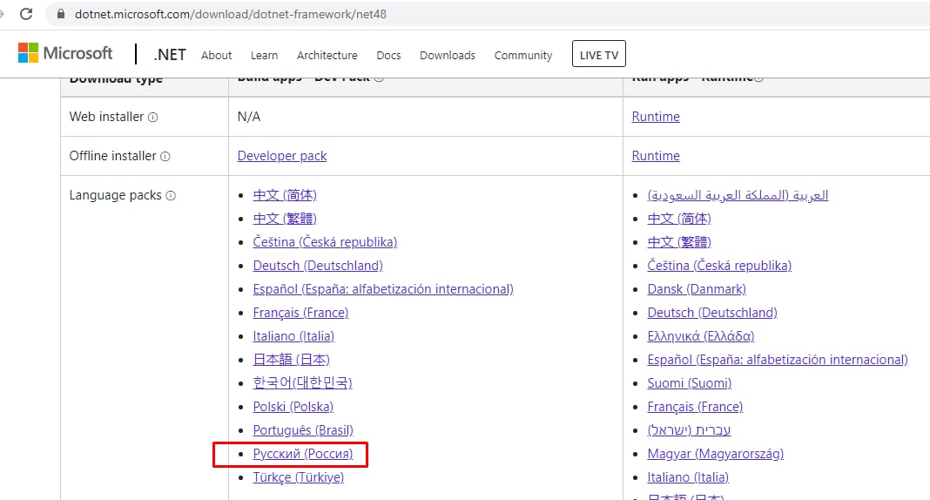The image size is (930, 500).
Task: Download Runtime Italiano (Italia) pack
Action: point(688,477)
